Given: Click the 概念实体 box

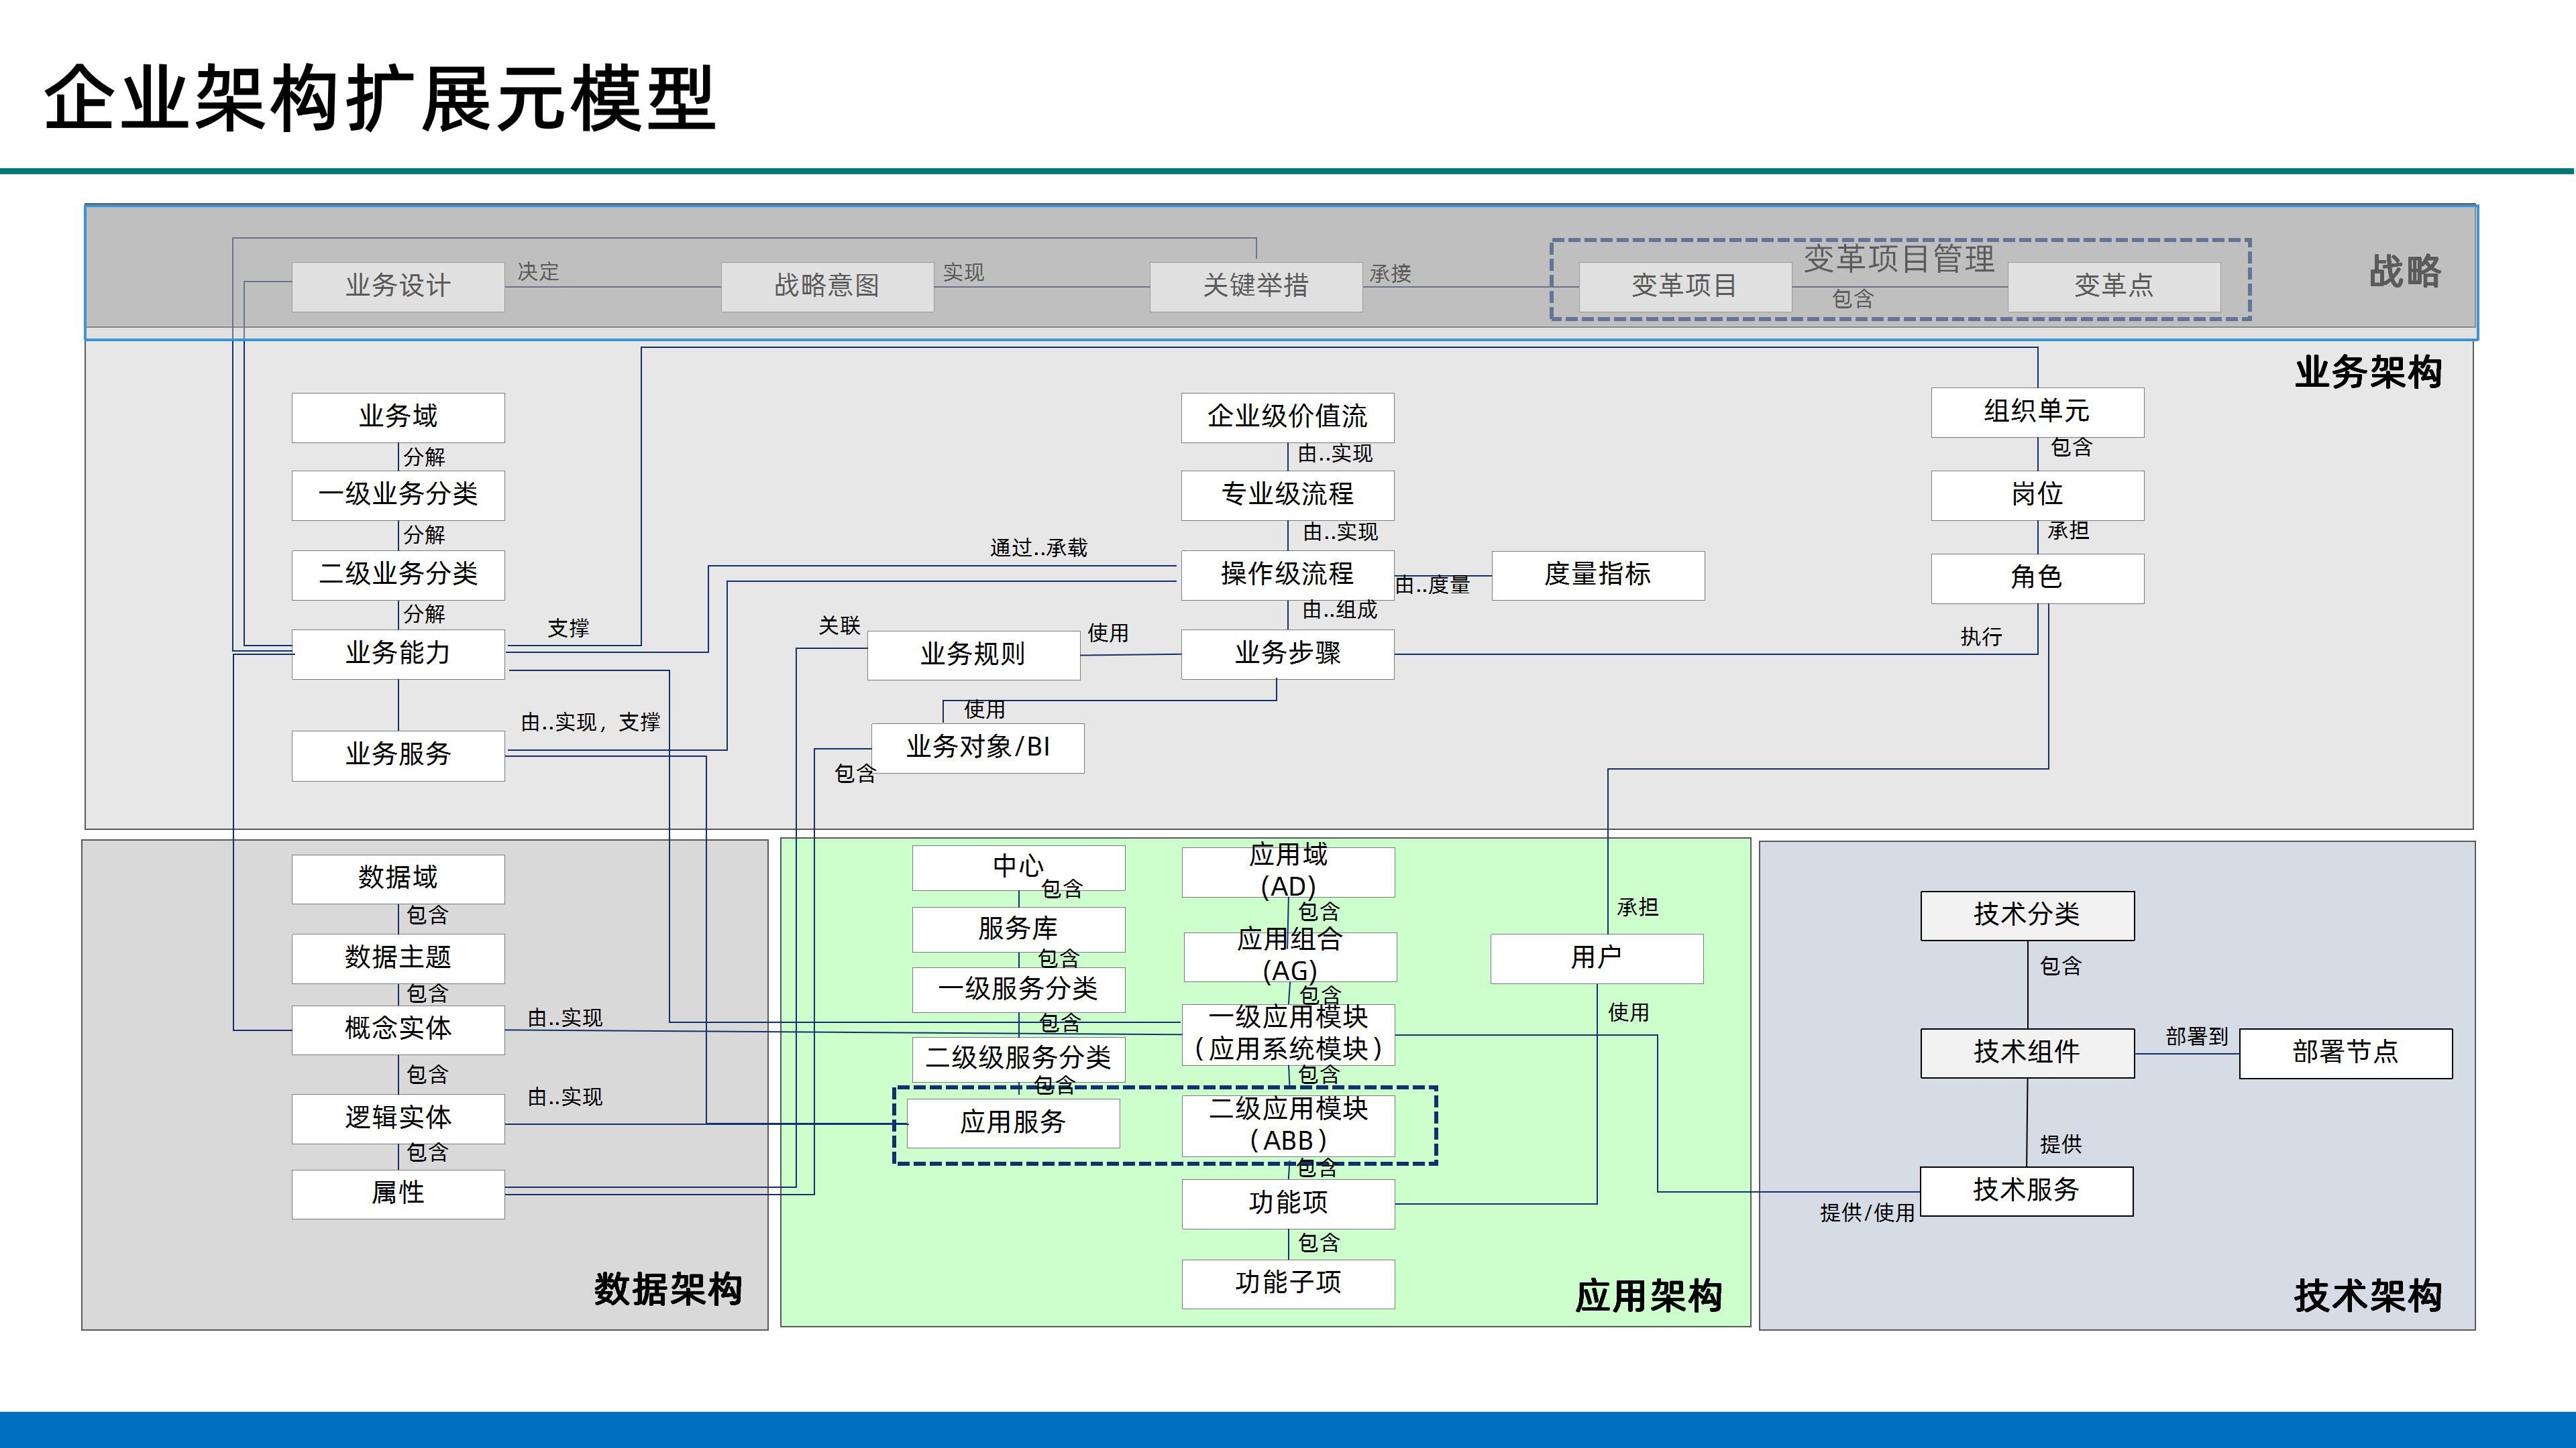Looking at the screenshot, I should click(x=398, y=1029).
